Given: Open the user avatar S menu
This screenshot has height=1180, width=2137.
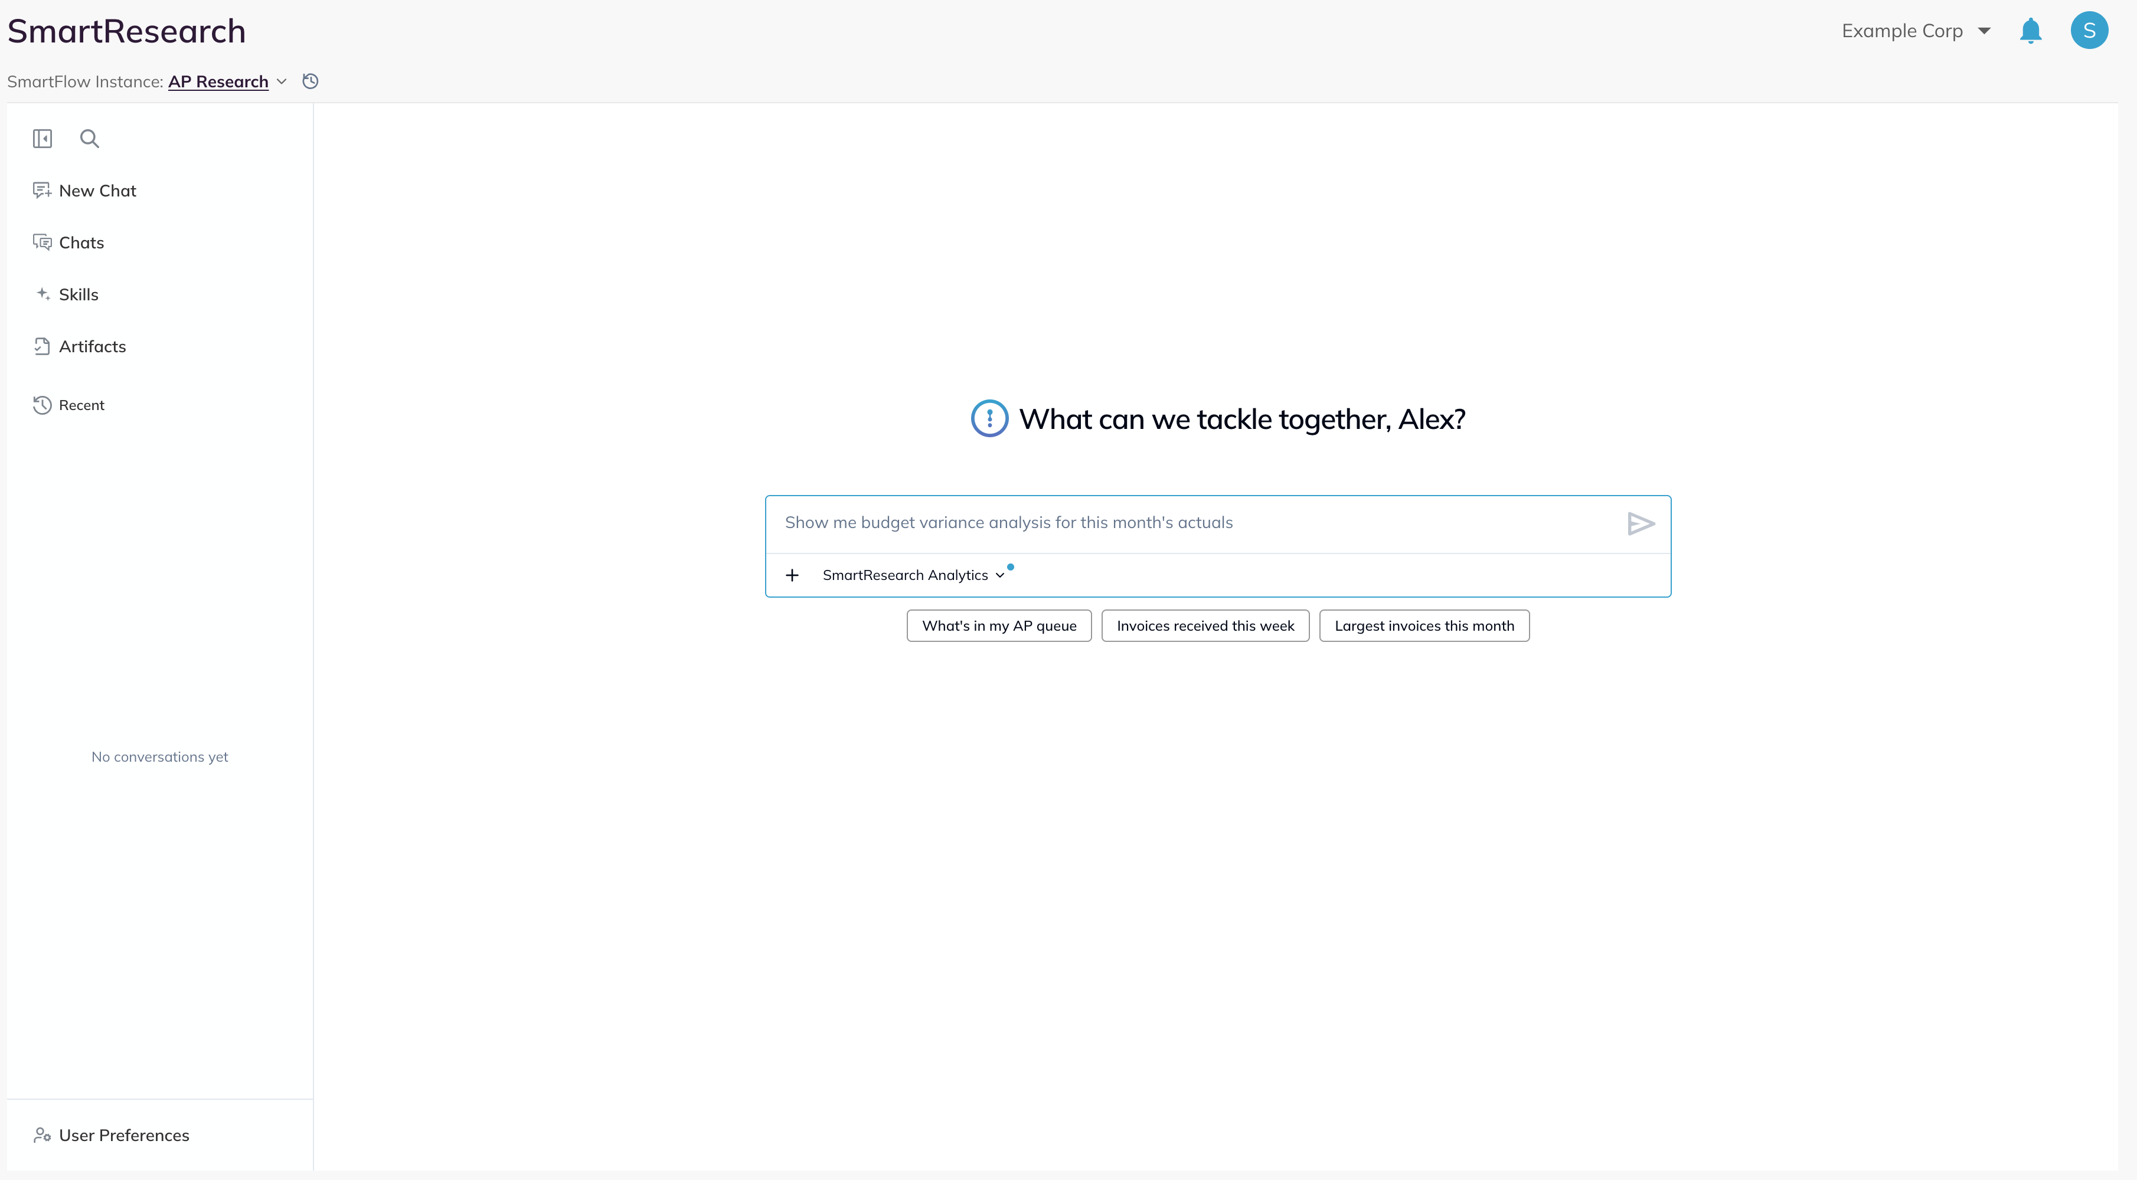Looking at the screenshot, I should point(2089,31).
